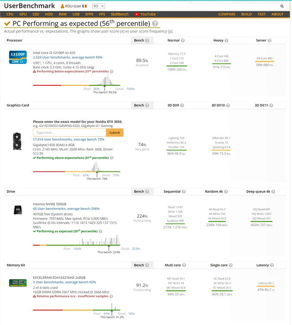Click the Submit button for GPU model
The height and width of the screenshot is (325, 292).
[x=114, y=133]
